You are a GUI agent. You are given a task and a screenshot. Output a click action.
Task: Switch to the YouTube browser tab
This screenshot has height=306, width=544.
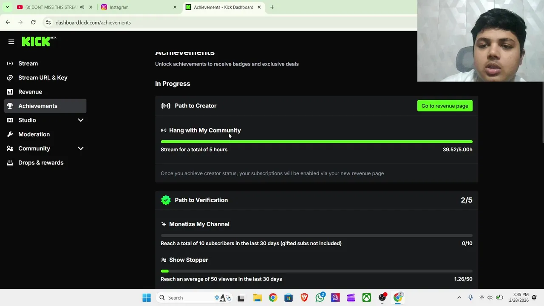[50, 7]
